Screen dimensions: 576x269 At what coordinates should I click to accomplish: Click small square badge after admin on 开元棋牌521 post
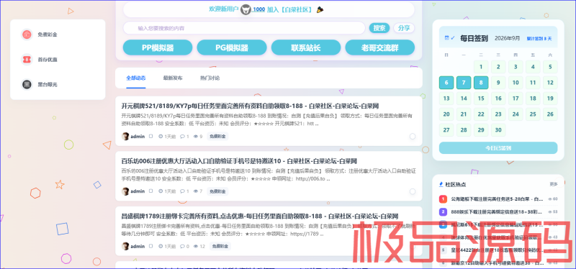point(150,136)
